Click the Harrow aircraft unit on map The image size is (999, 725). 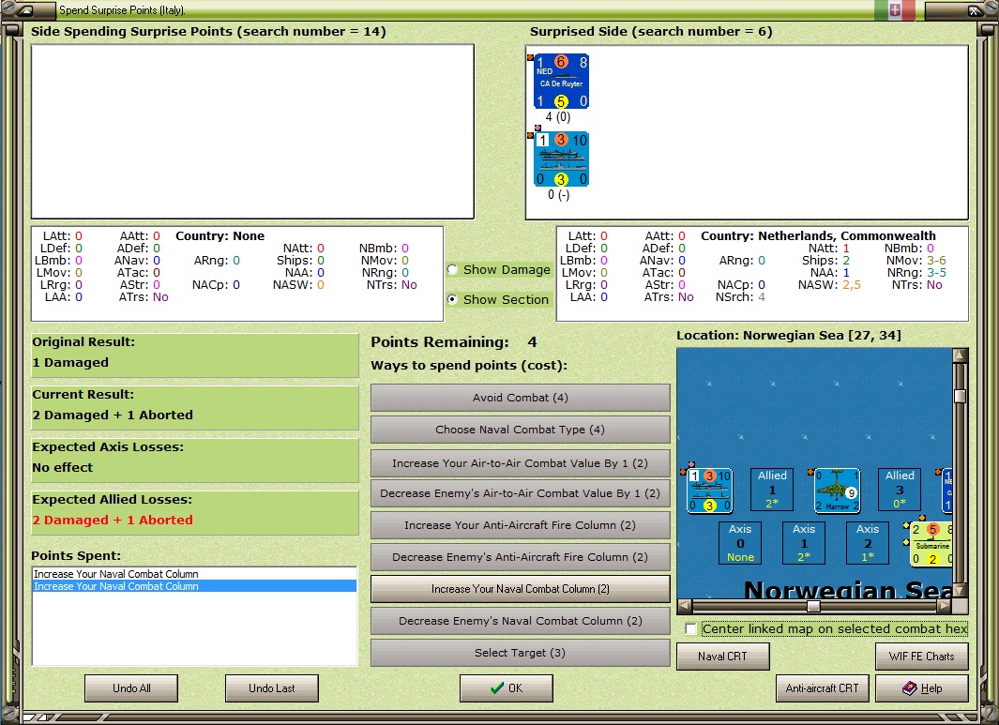(837, 490)
